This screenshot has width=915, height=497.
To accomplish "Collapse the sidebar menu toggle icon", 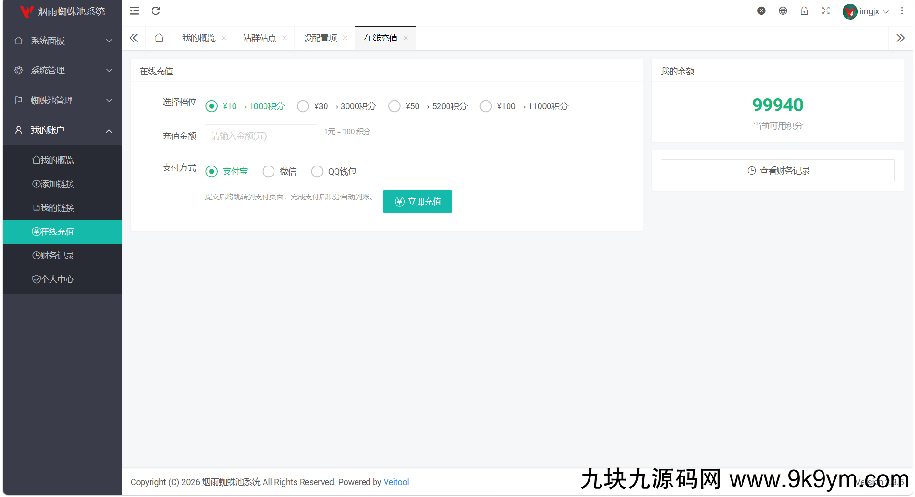I will (x=134, y=11).
